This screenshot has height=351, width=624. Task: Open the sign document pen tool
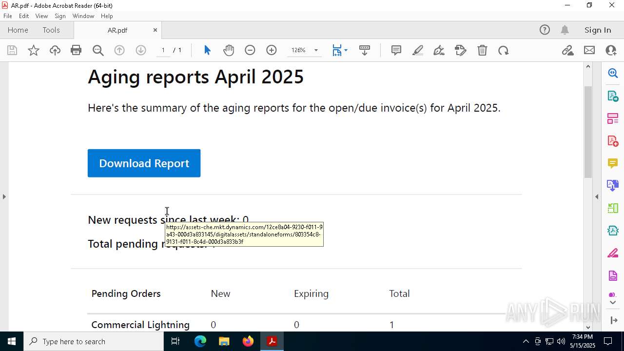coord(439,50)
